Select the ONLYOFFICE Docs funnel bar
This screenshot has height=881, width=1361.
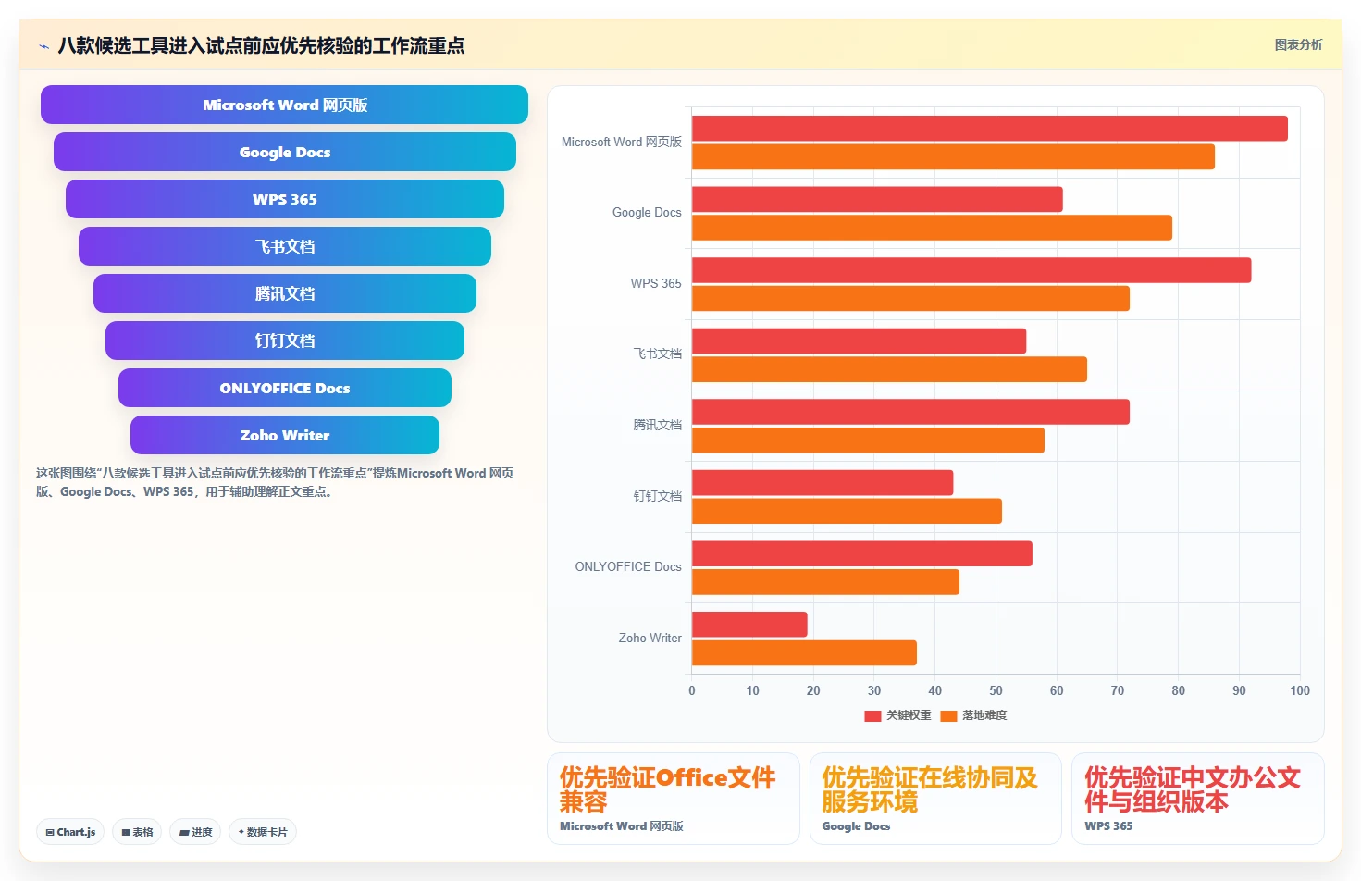tap(284, 388)
